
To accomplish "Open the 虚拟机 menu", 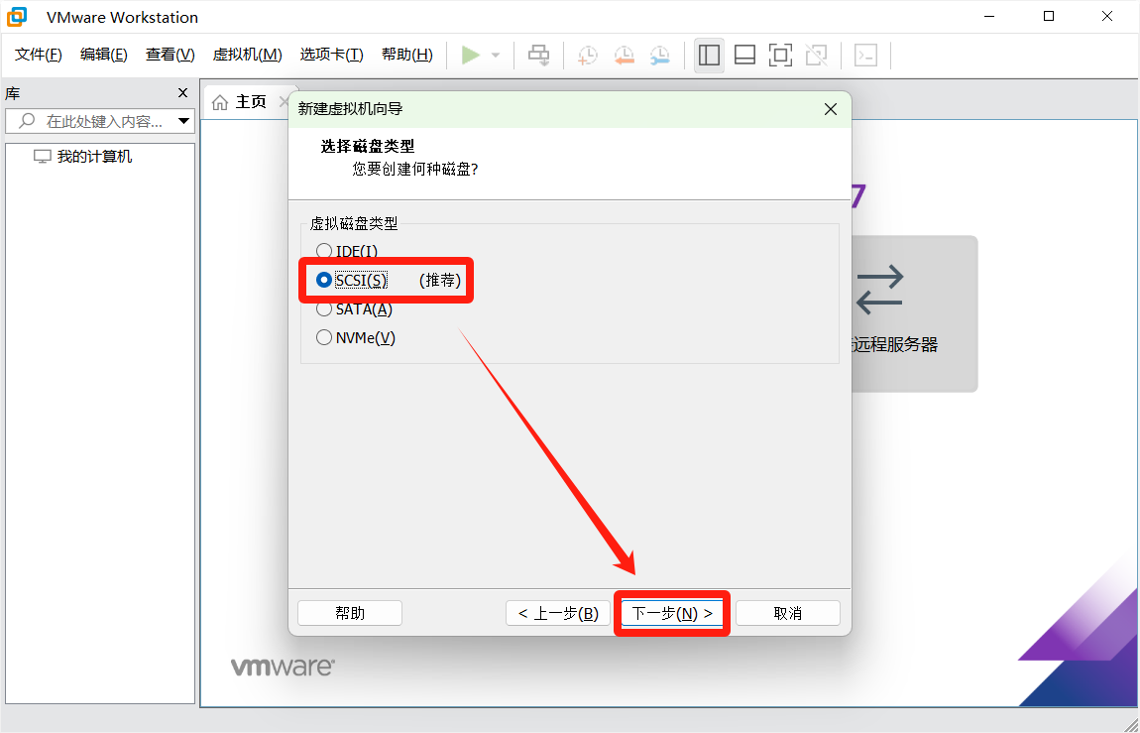I will [247, 55].
